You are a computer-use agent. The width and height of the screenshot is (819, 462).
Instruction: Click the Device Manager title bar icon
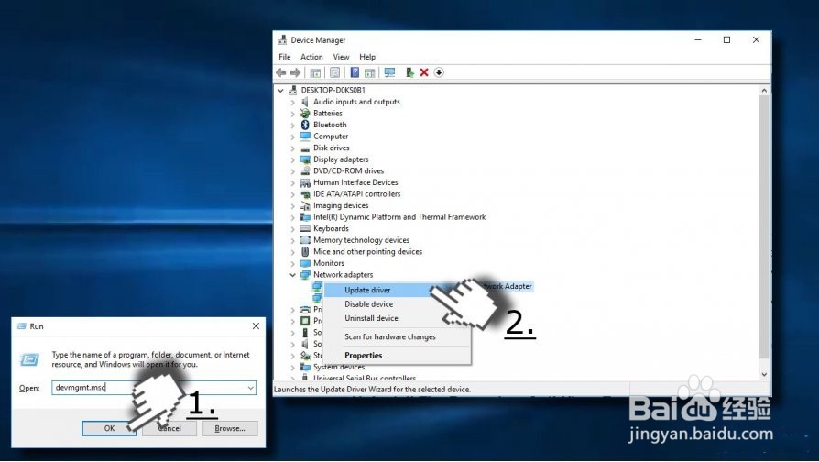pos(282,40)
